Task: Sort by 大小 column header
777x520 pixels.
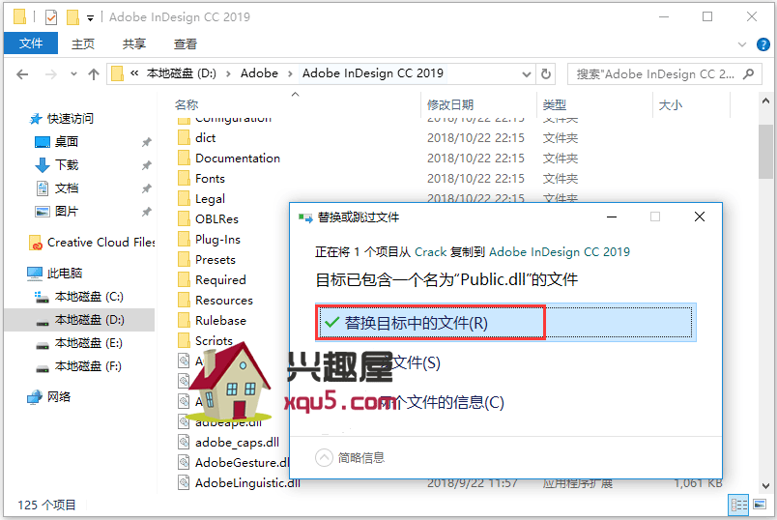Action: (x=670, y=105)
